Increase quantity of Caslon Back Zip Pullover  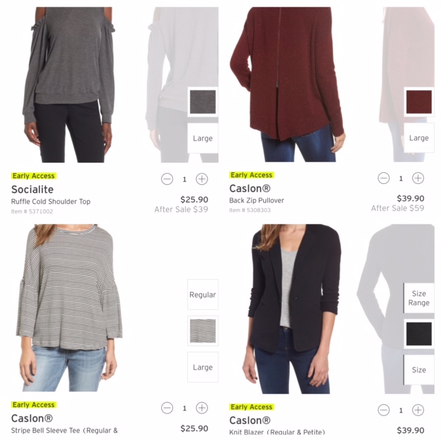[x=418, y=178]
